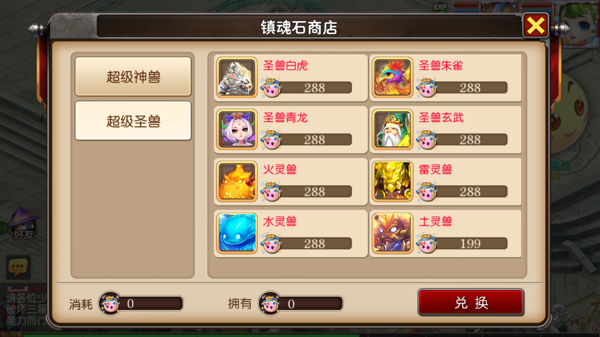
Task: Click the EXP indicator at top
Action: (x=440, y=7)
